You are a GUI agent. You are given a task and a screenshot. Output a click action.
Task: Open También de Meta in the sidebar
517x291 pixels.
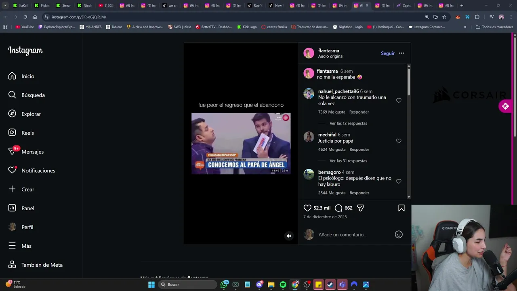pos(36,265)
